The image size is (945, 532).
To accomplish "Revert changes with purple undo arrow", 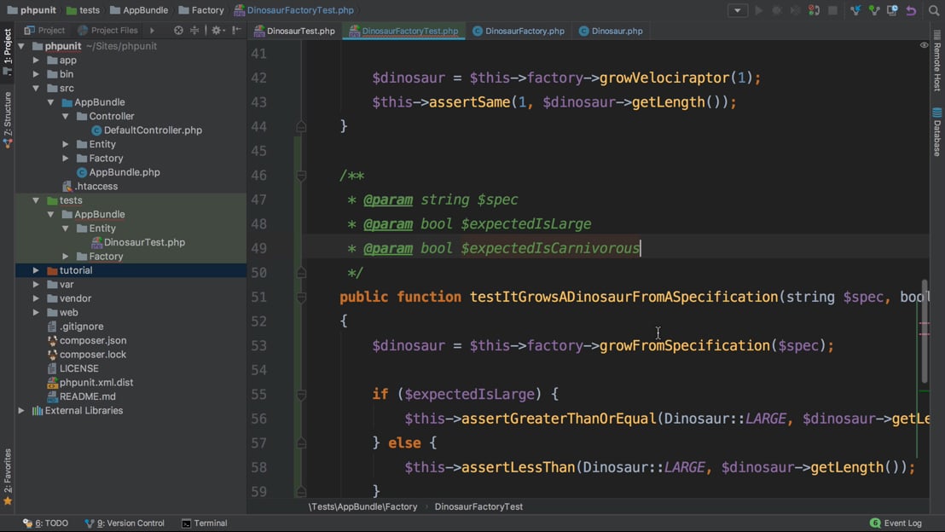I will [911, 10].
